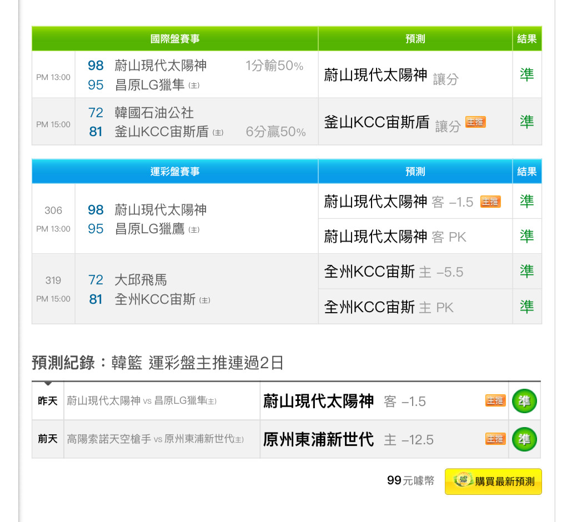Click the prediction 蔚山現代太陽神 讓分

tap(391, 76)
